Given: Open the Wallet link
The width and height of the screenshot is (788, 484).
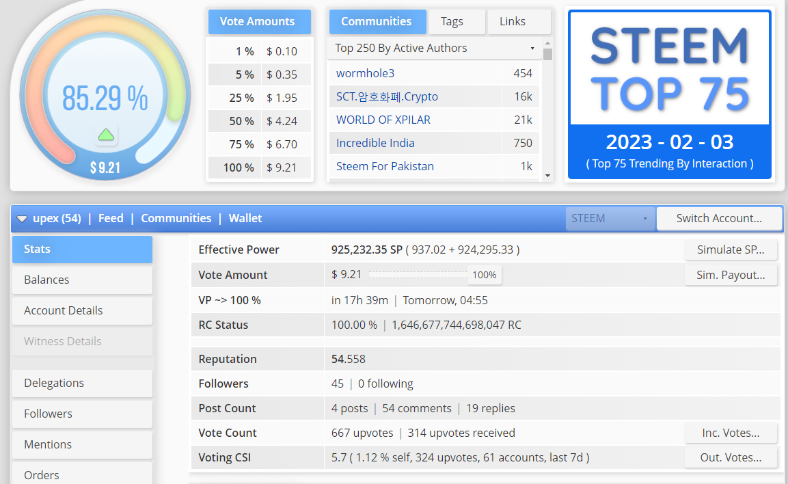Looking at the screenshot, I should point(245,219).
